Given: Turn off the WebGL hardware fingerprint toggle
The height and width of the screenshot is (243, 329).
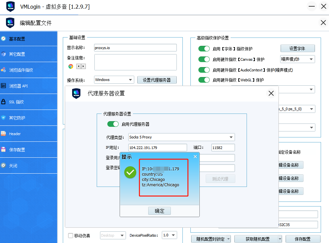Looking at the screenshot, I should (x=204, y=80).
